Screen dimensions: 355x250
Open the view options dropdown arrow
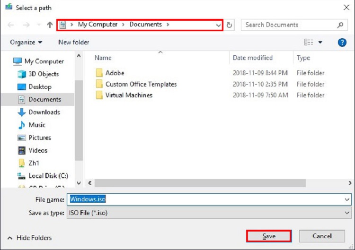(x=320, y=42)
